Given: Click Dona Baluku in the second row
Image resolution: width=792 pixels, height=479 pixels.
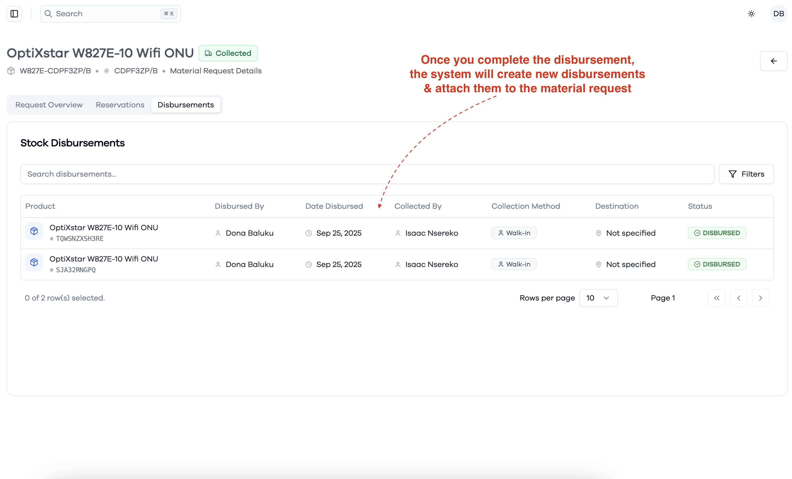Looking at the screenshot, I should [x=249, y=264].
